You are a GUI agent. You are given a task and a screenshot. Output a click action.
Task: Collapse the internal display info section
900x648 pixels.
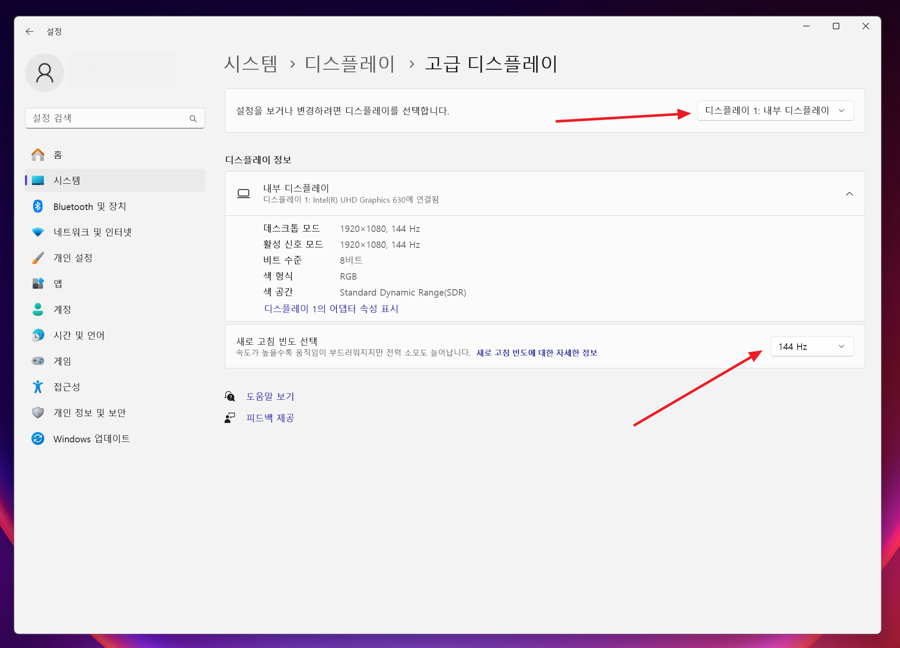(849, 194)
